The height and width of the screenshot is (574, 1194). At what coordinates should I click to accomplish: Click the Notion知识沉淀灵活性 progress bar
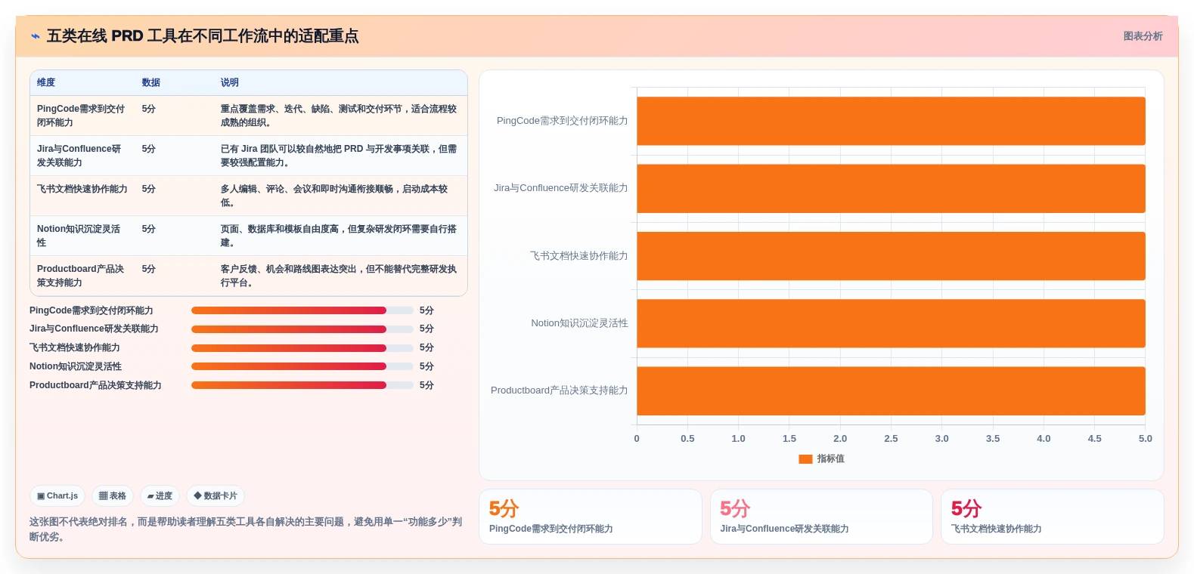click(302, 366)
